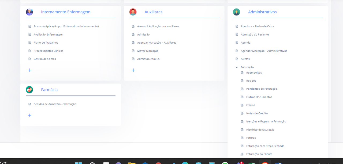Open Acesso à Aplicação por auxiliares

(x=158, y=26)
